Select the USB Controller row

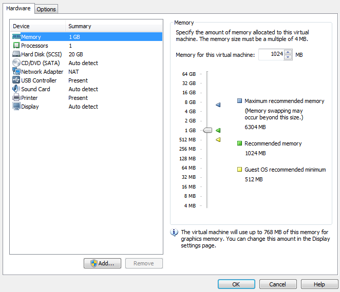86,80
